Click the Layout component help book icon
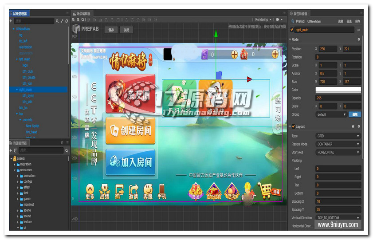 pos(353,126)
